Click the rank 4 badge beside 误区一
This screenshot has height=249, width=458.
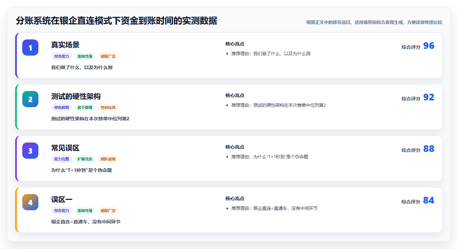coord(30,202)
